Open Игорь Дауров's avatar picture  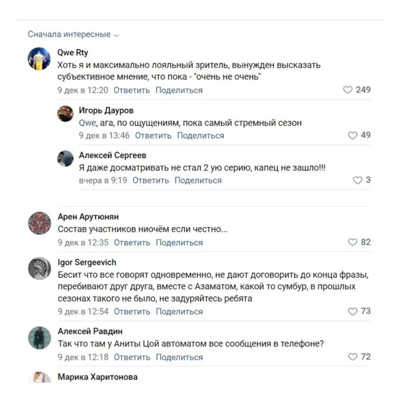tap(65, 114)
